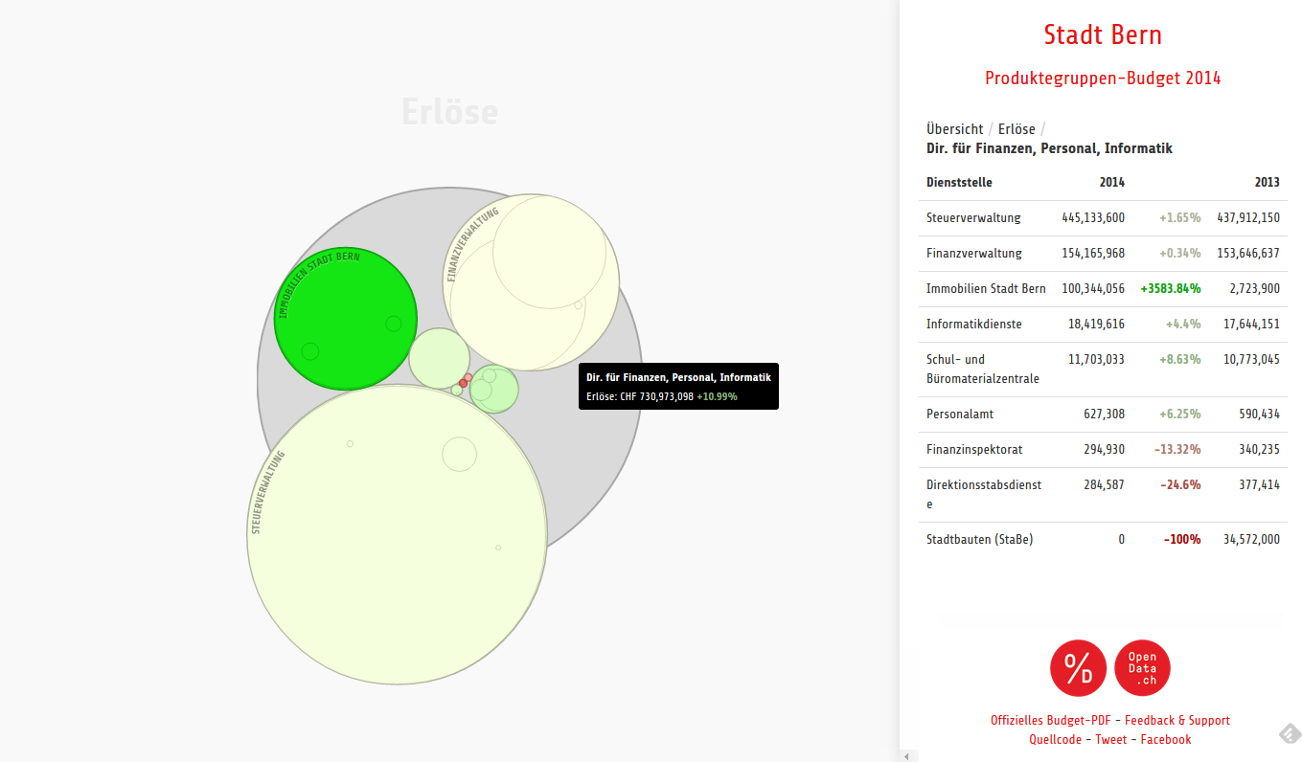Click the 34,572,000 amount for 2013
The width and height of the screenshot is (1302, 762).
pos(1251,539)
